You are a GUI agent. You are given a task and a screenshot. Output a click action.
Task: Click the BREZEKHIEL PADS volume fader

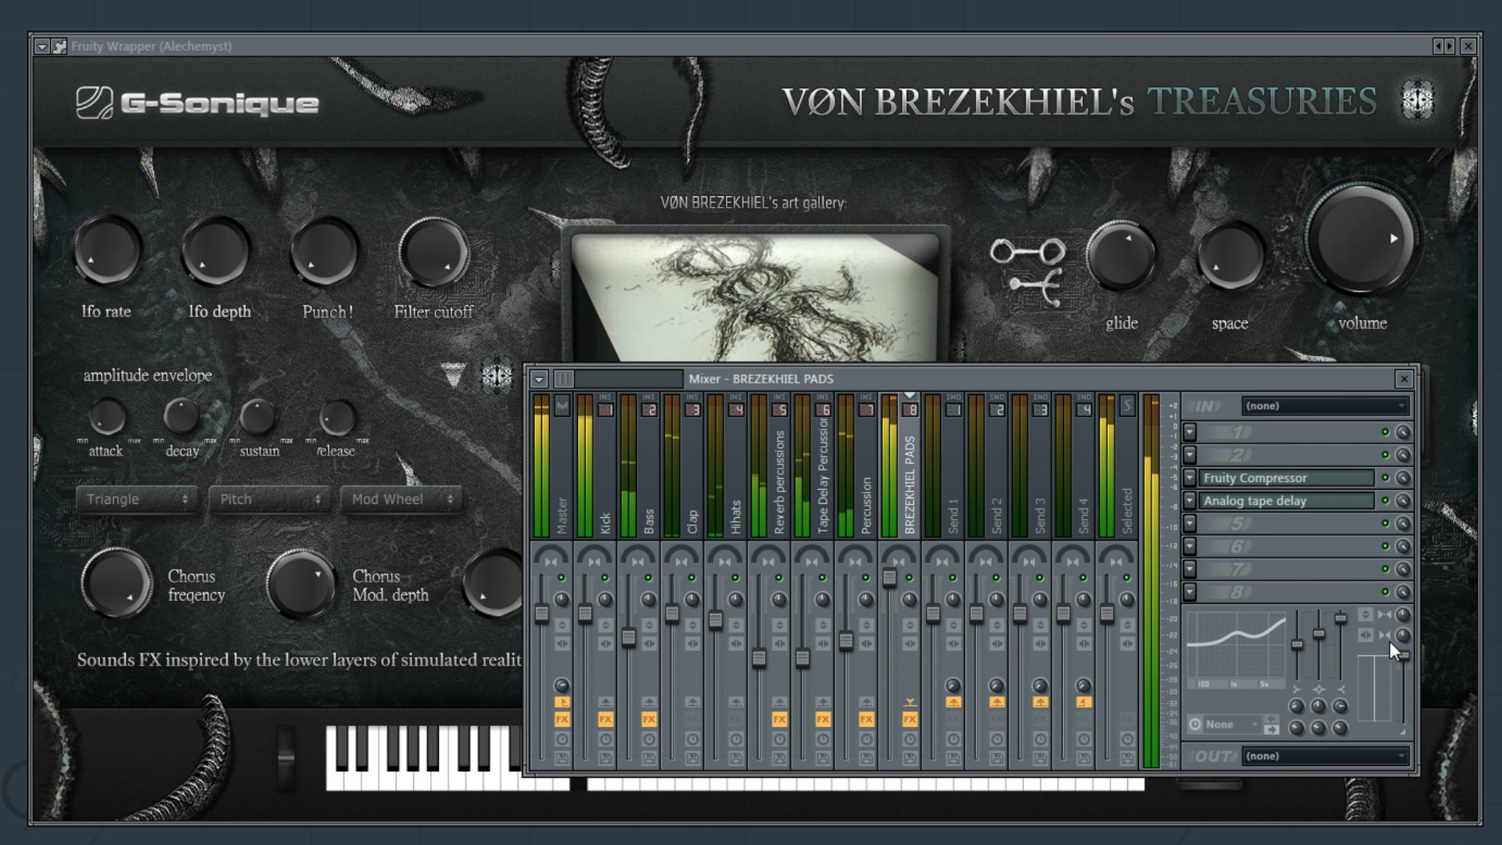(889, 577)
